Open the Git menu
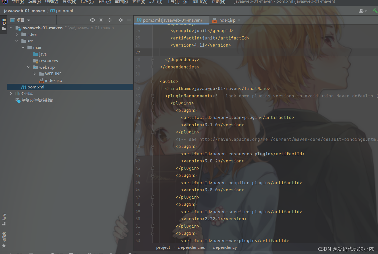Screen dimensions: 378x254 pyautogui.click(x=186, y=2)
